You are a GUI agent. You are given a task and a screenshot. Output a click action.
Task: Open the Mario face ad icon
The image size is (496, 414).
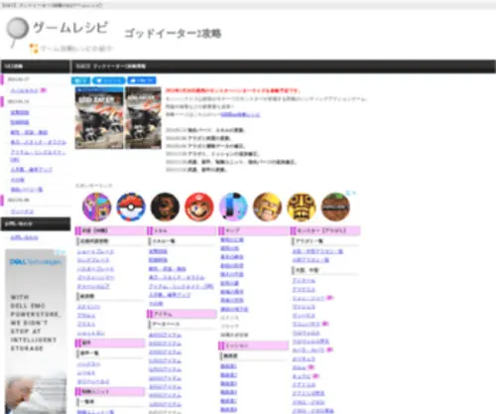coord(198,207)
